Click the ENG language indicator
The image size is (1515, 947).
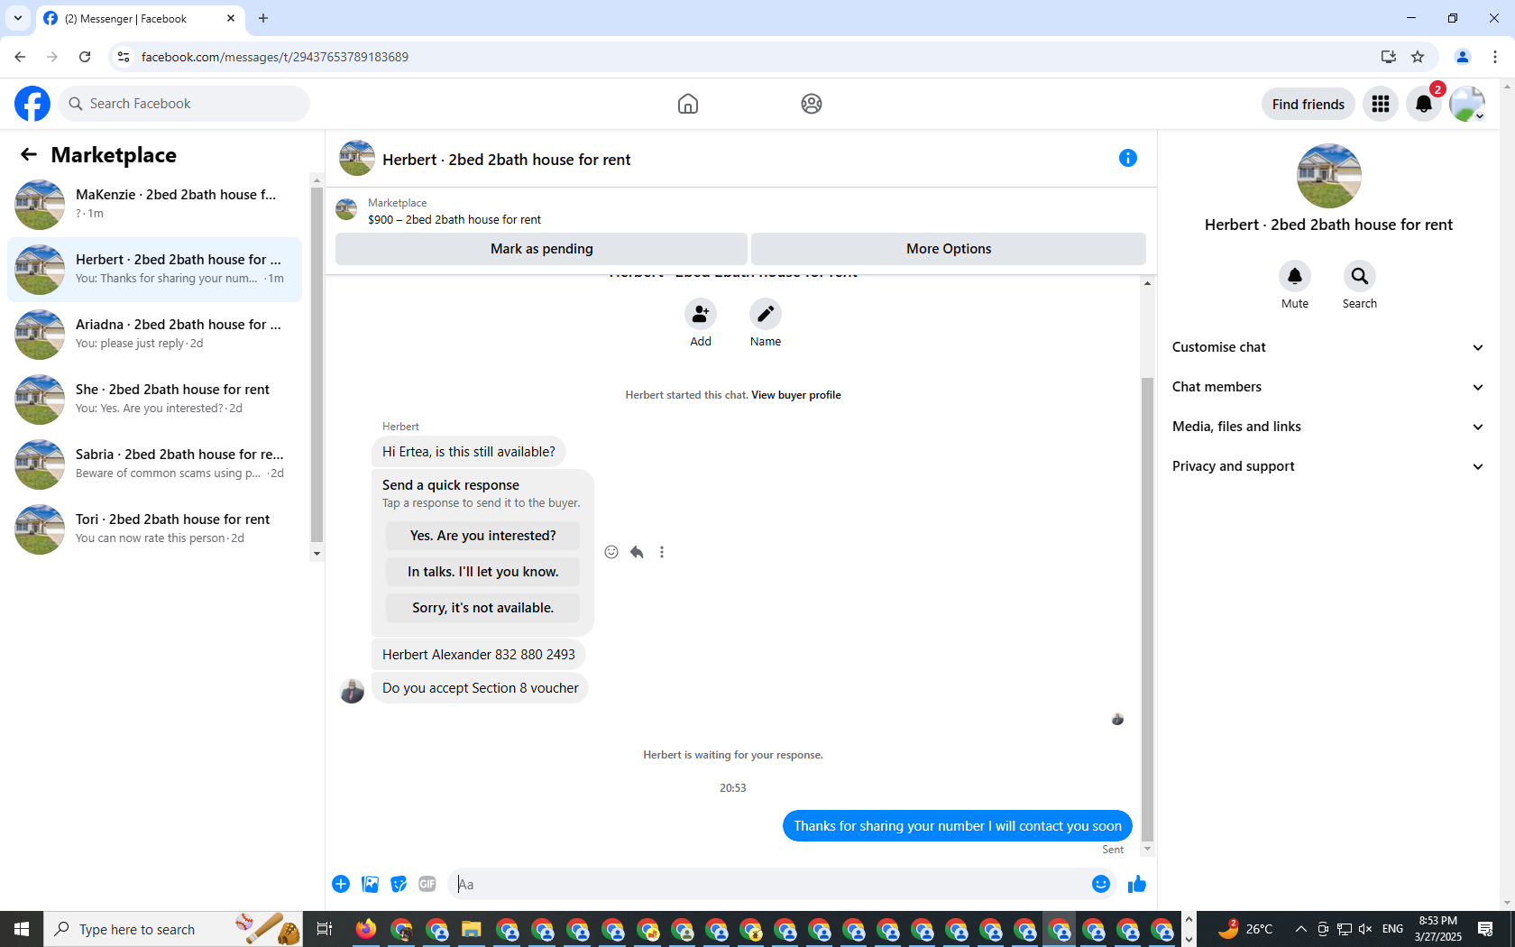[x=1392, y=929]
